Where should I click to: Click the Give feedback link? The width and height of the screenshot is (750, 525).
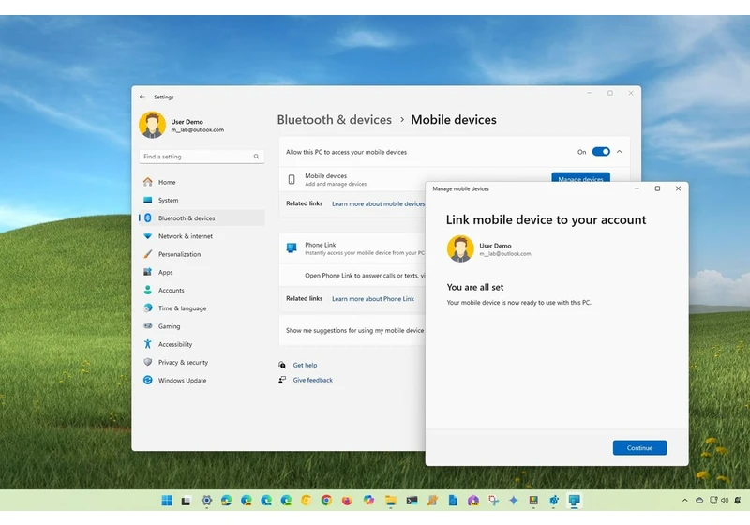[313, 380]
